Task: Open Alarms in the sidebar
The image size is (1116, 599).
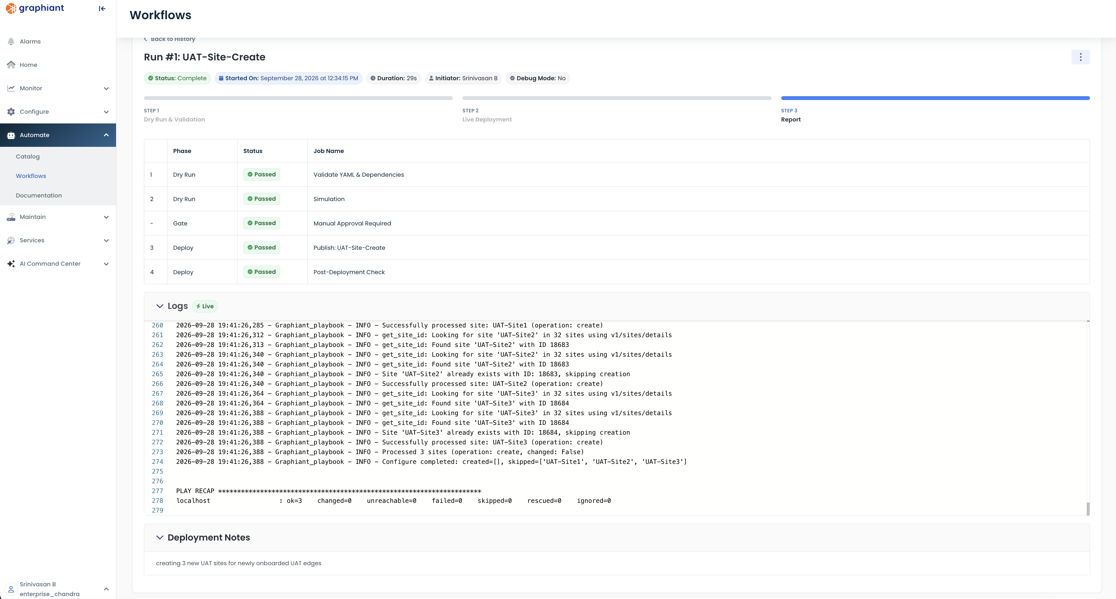Action: click(58, 42)
